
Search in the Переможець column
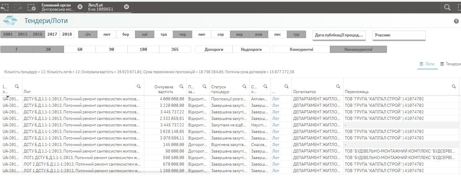click(454, 87)
